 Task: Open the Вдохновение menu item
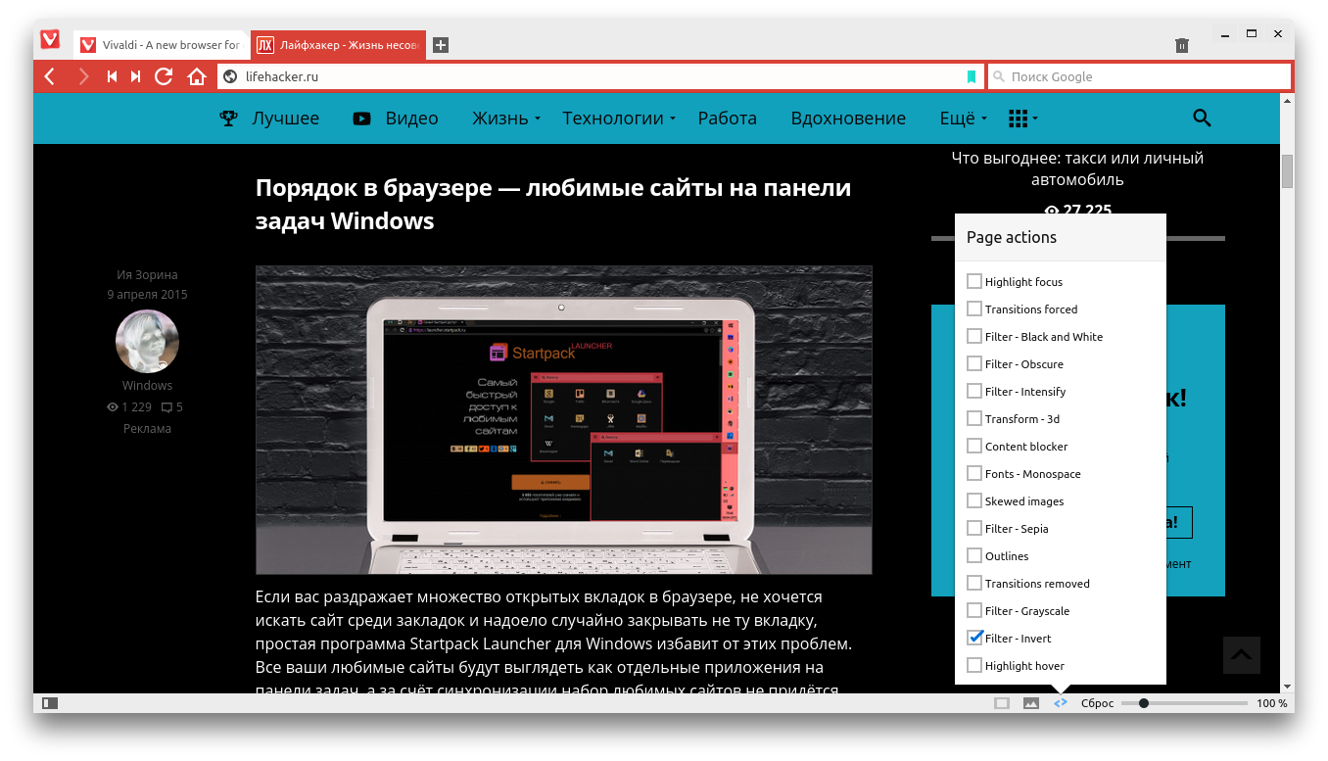coord(848,119)
